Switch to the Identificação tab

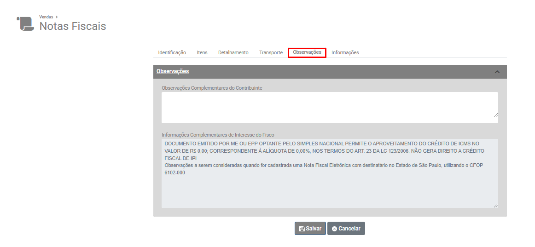point(172,52)
